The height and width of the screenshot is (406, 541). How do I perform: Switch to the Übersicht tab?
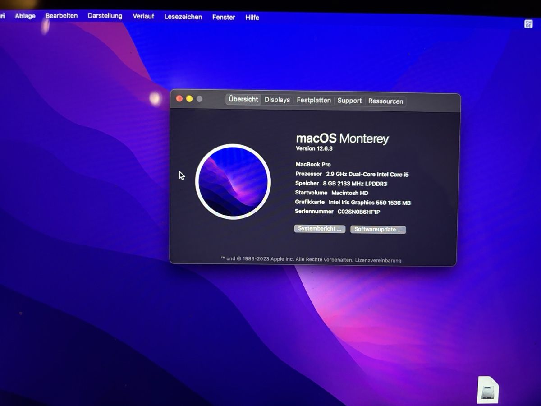(243, 99)
